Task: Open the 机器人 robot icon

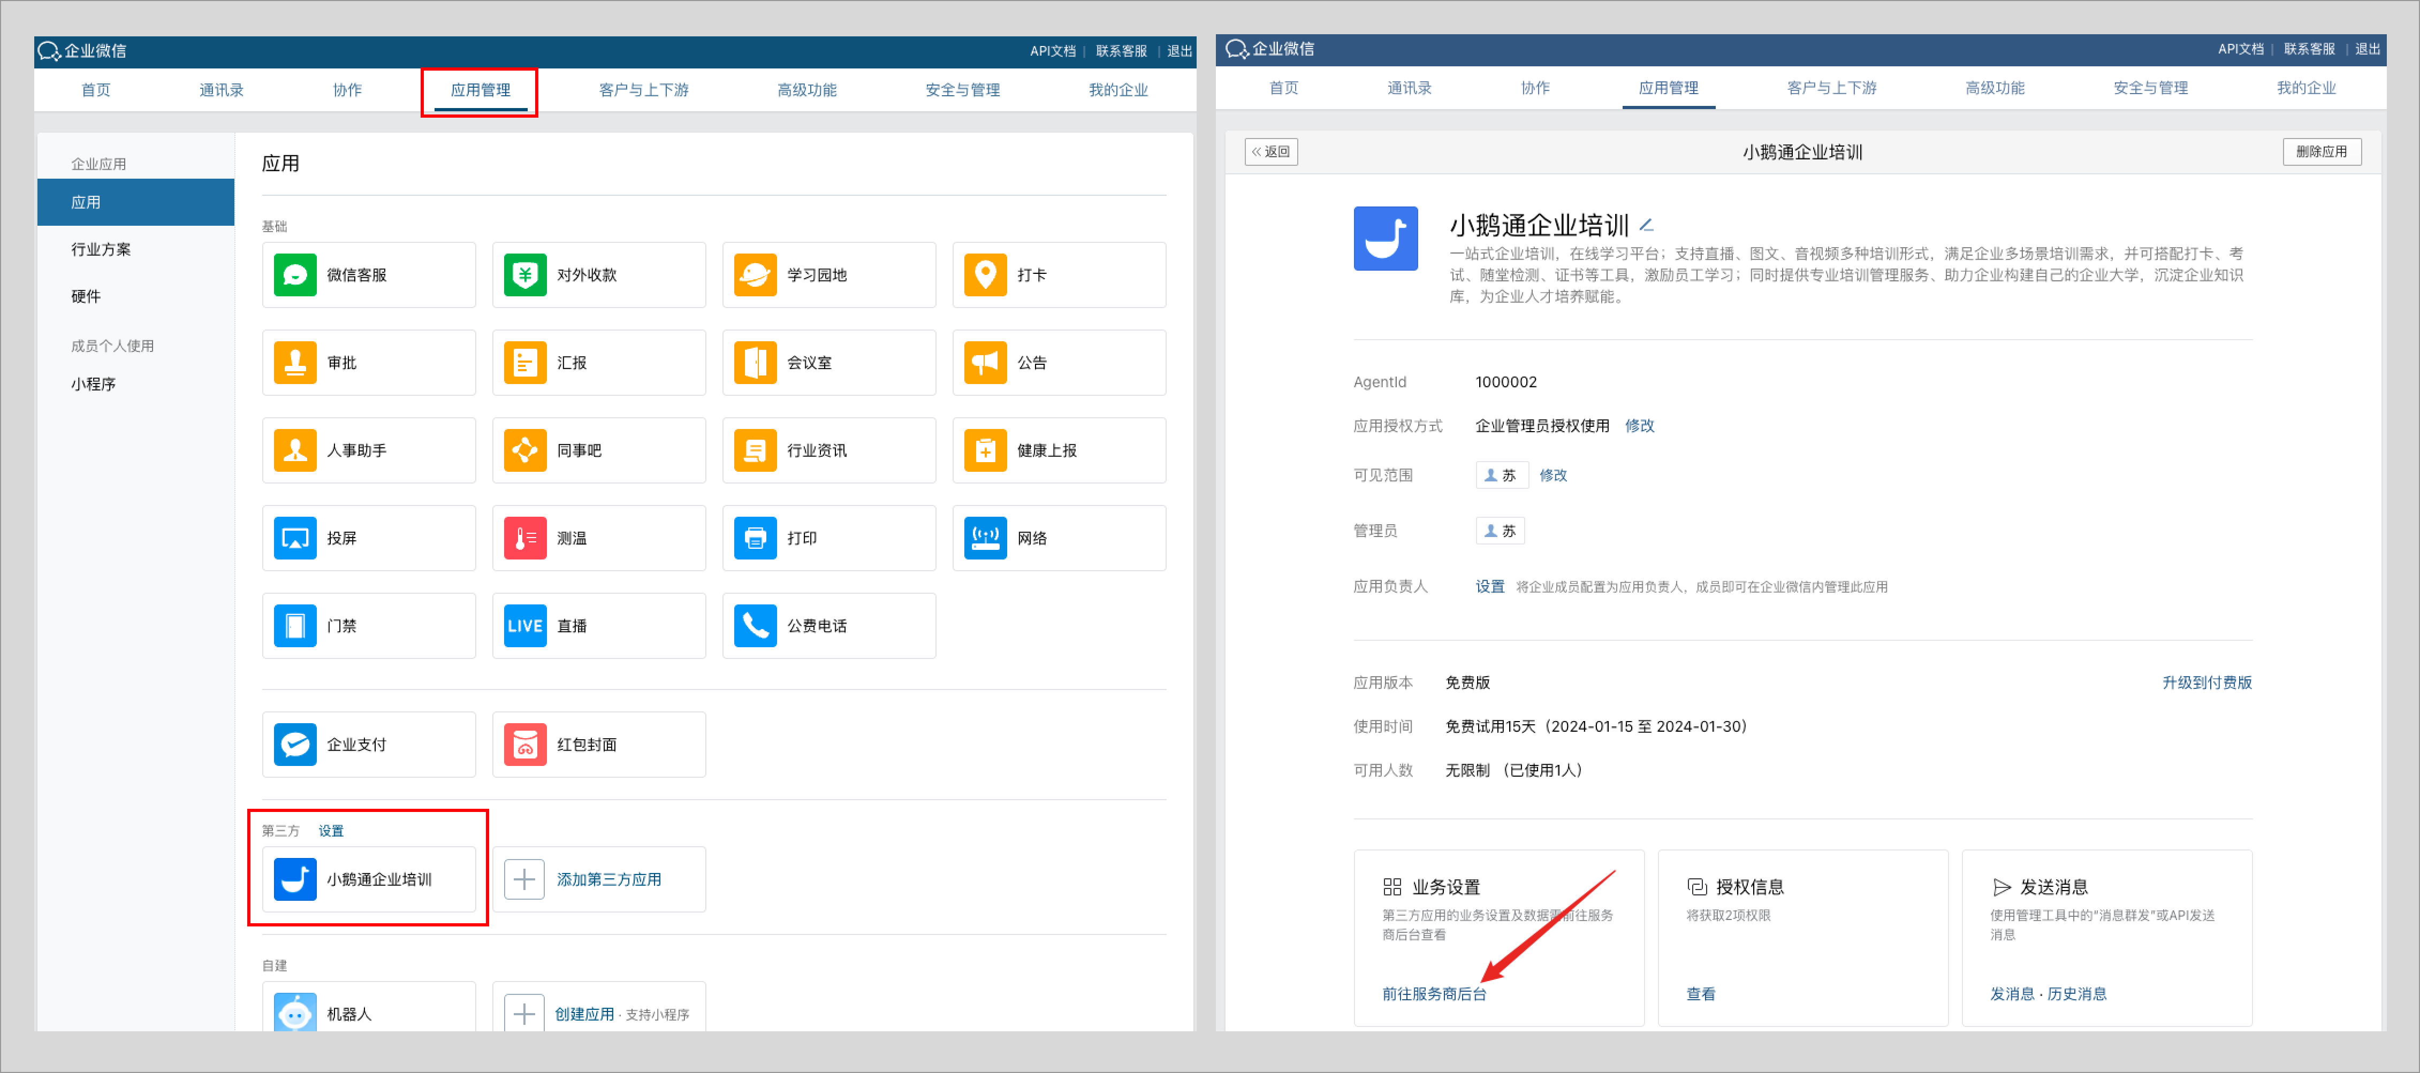Action: click(295, 1013)
